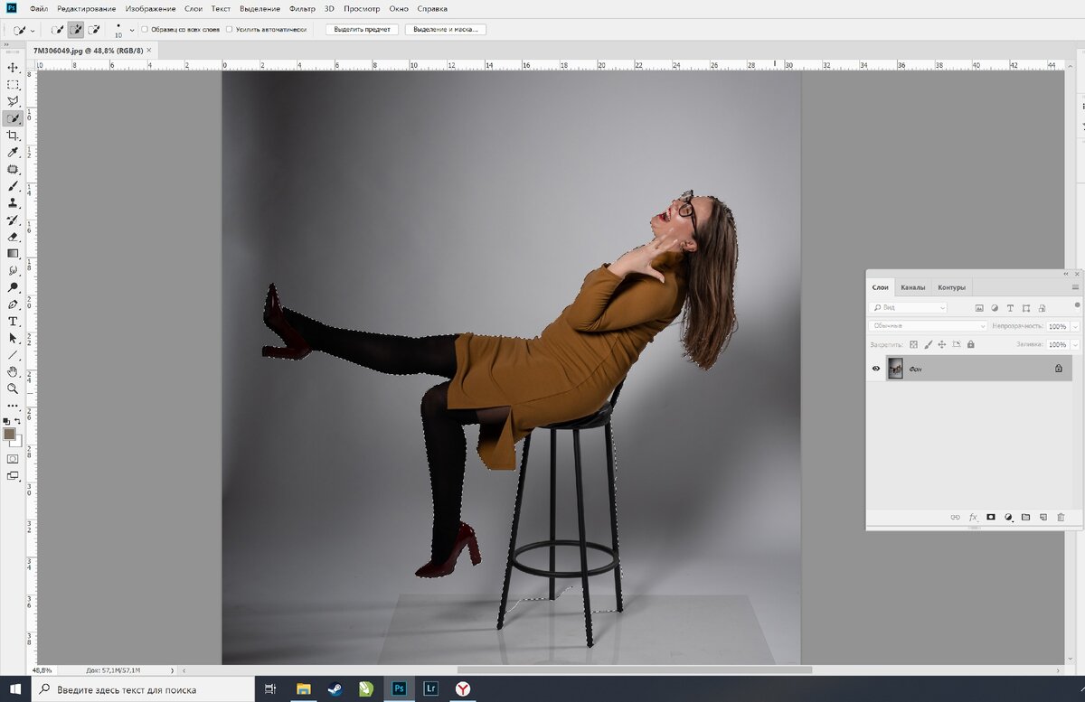Select the Spot Healing Brush tool
The image size is (1085, 702).
pos(13,169)
